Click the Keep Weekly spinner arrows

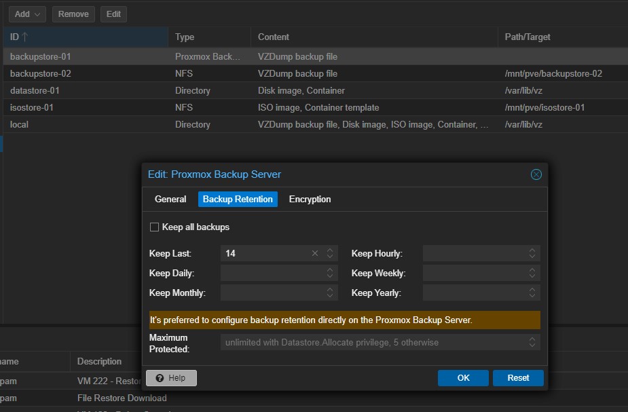click(x=532, y=273)
